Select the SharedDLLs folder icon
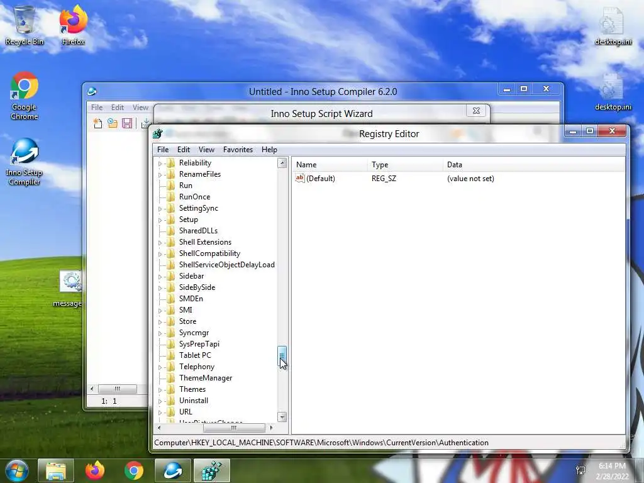Image resolution: width=644 pixels, height=483 pixels. pyautogui.click(x=171, y=231)
